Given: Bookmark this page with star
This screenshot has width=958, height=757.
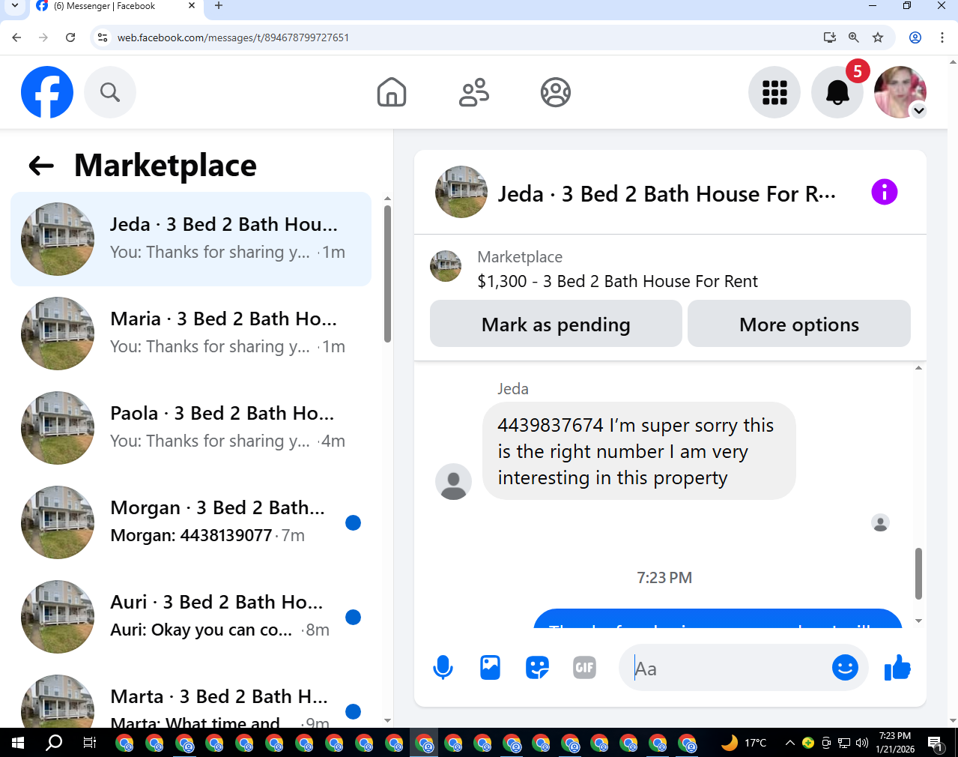Looking at the screenshot, I should click(878, 37).
